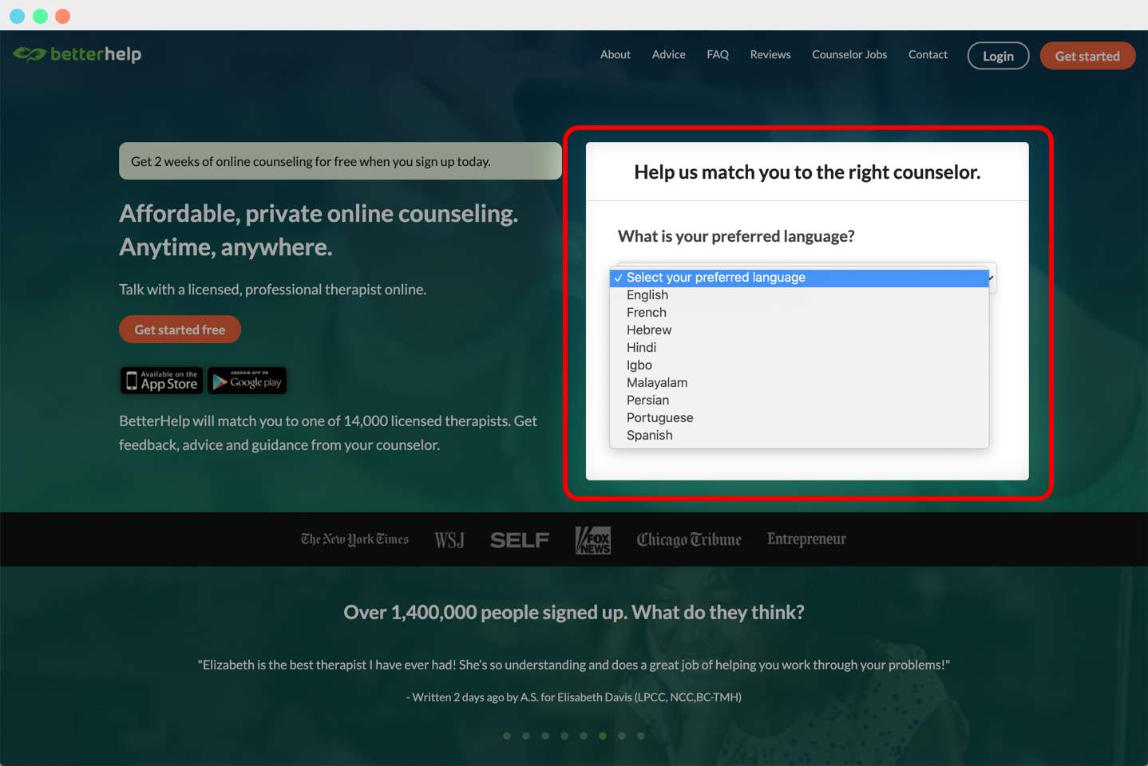Click the free two weeks counseling banner
This screenshot has height=766, width=1148.
tap(340, 161)
